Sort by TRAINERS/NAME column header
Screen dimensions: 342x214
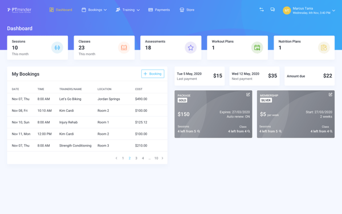click(x=71, y=89)
